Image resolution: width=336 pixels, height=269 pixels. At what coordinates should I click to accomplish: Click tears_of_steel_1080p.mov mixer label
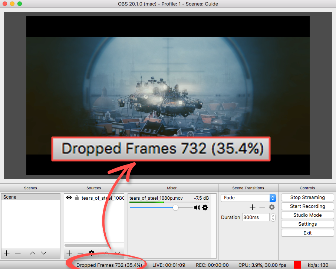(x=156, y=198)
